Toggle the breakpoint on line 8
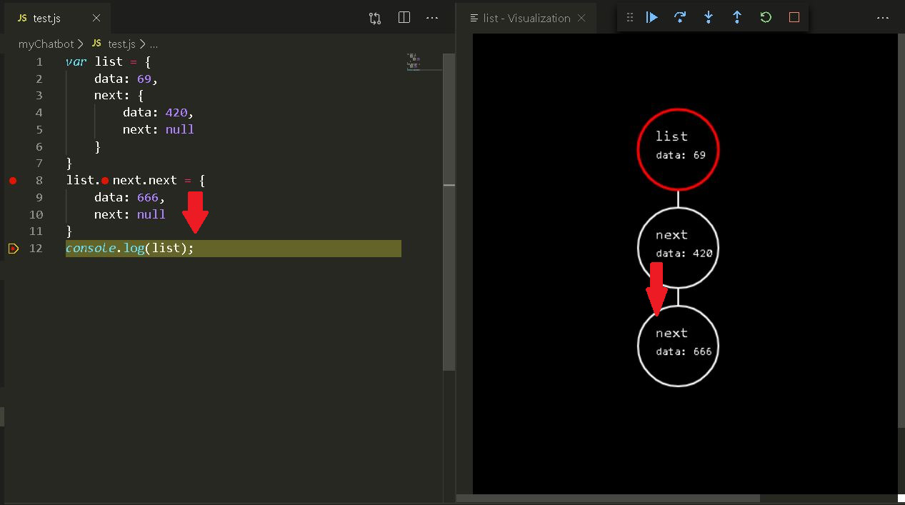Image resolution: width=905 pixels, height=505 pixels. coord(13,181)
